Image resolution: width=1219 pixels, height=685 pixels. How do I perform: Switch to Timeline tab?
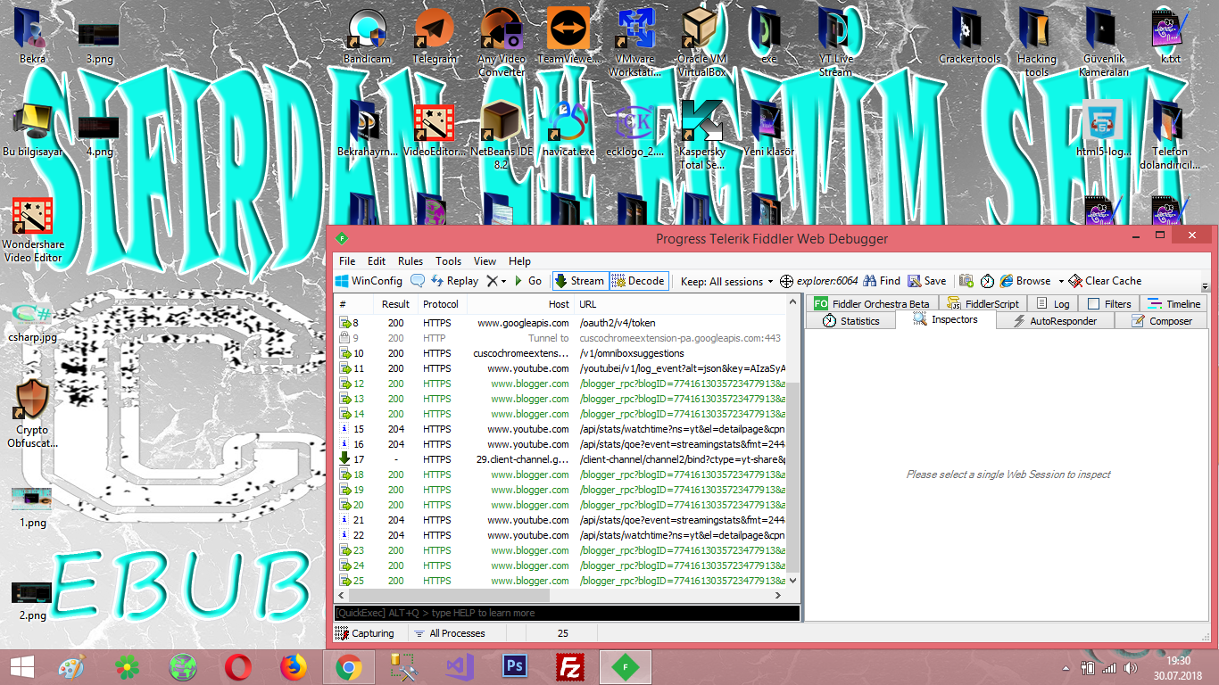click(x=1174, y=304)
